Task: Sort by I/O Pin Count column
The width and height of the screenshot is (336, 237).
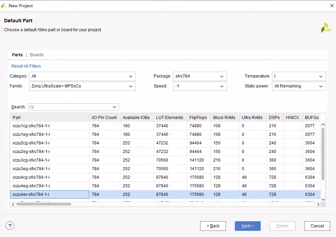Action: (x=105, y=118)
